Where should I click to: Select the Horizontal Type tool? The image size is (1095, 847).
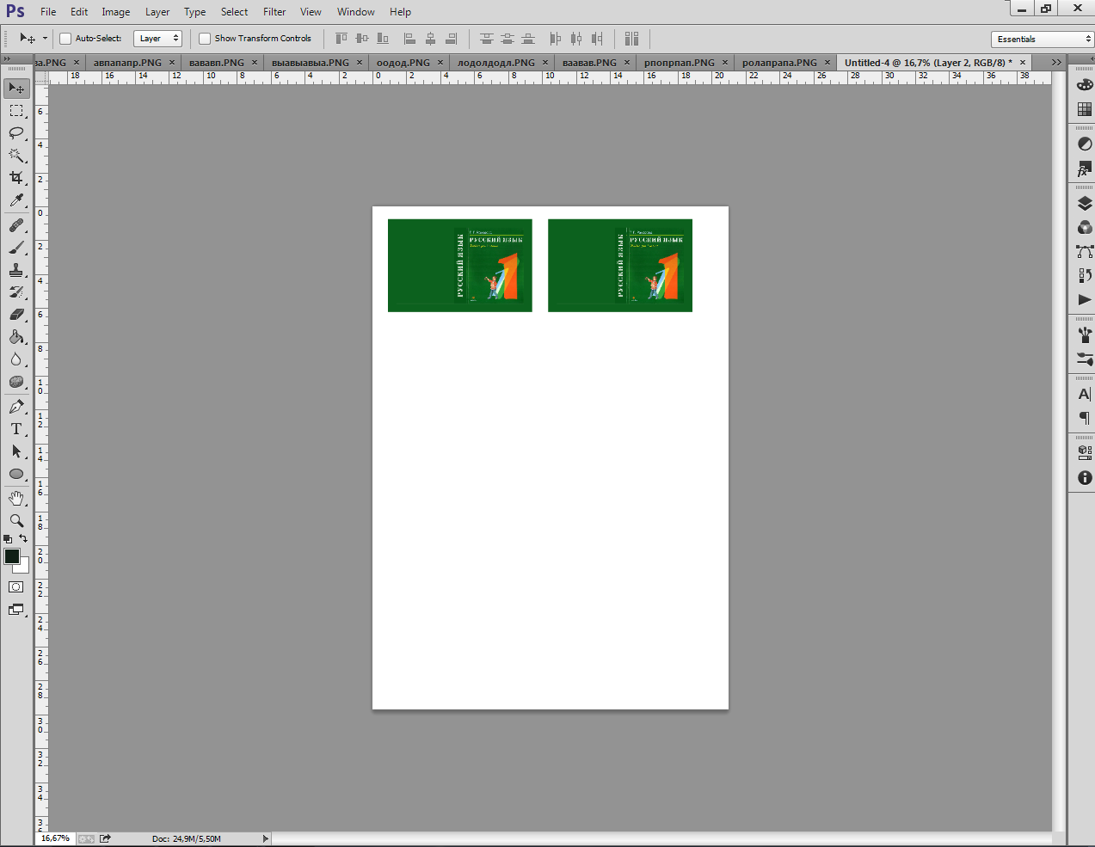16,429
